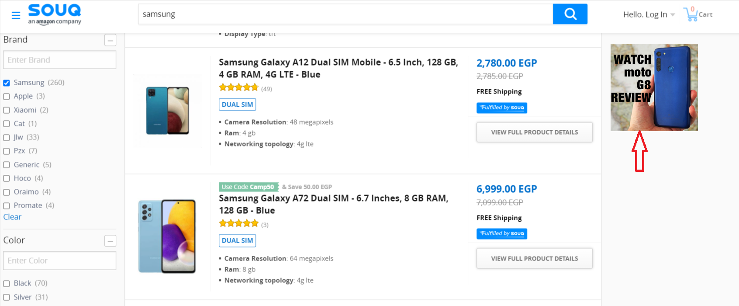739x306 pixels.
Task: Click the Use Code Camp50 promo tag
Action: (x=248, y=187)
